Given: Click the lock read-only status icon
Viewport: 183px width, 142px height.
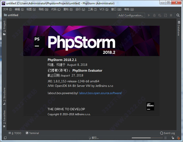Looking at the screenshot, I should click(173, 138).
